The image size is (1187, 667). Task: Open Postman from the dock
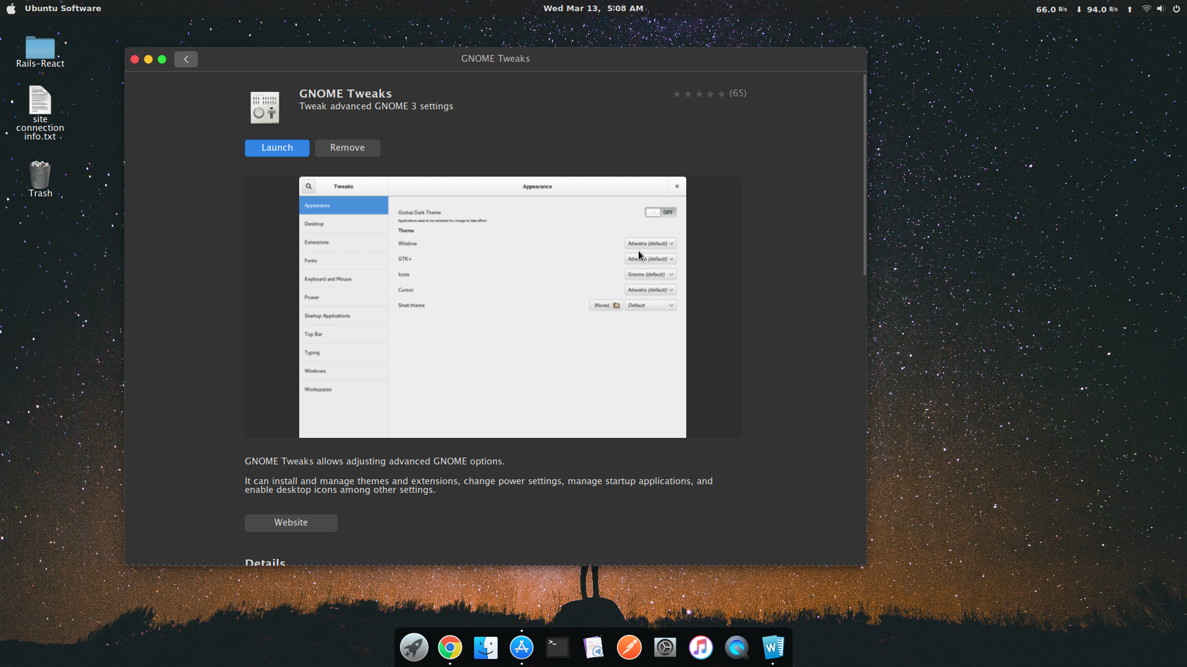629,648
